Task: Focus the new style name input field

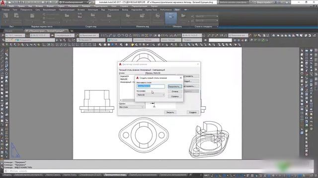Action: (x=151, y=86)
